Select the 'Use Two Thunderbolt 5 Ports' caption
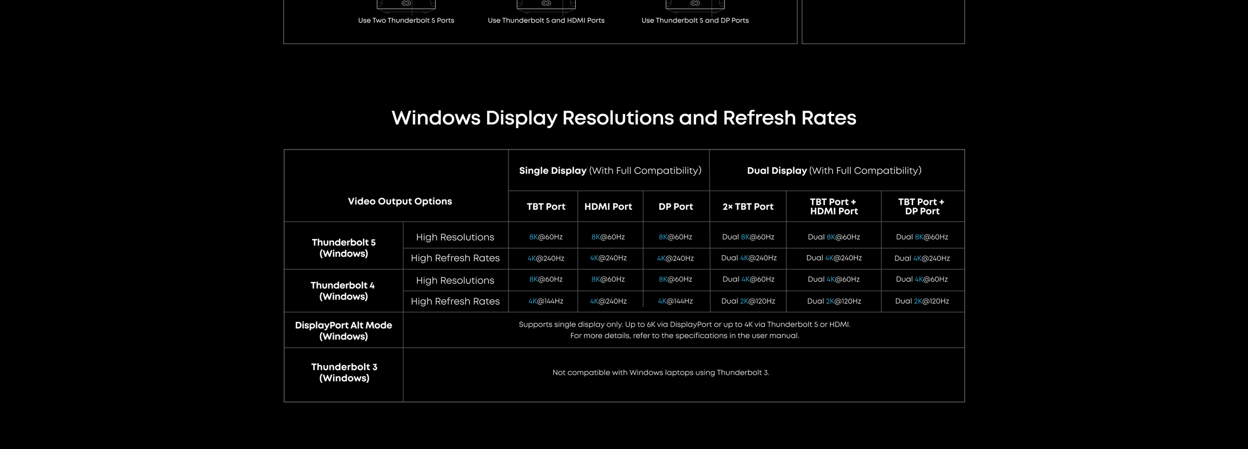Image resolution: width=1248 pixels, height=449 pixels. pyautogui.click(x=406, y=20)
